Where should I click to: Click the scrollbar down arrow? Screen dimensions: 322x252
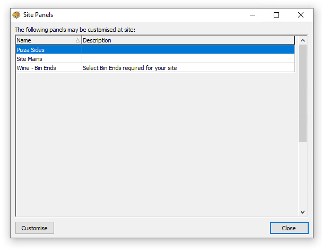[x=303, y=212]
